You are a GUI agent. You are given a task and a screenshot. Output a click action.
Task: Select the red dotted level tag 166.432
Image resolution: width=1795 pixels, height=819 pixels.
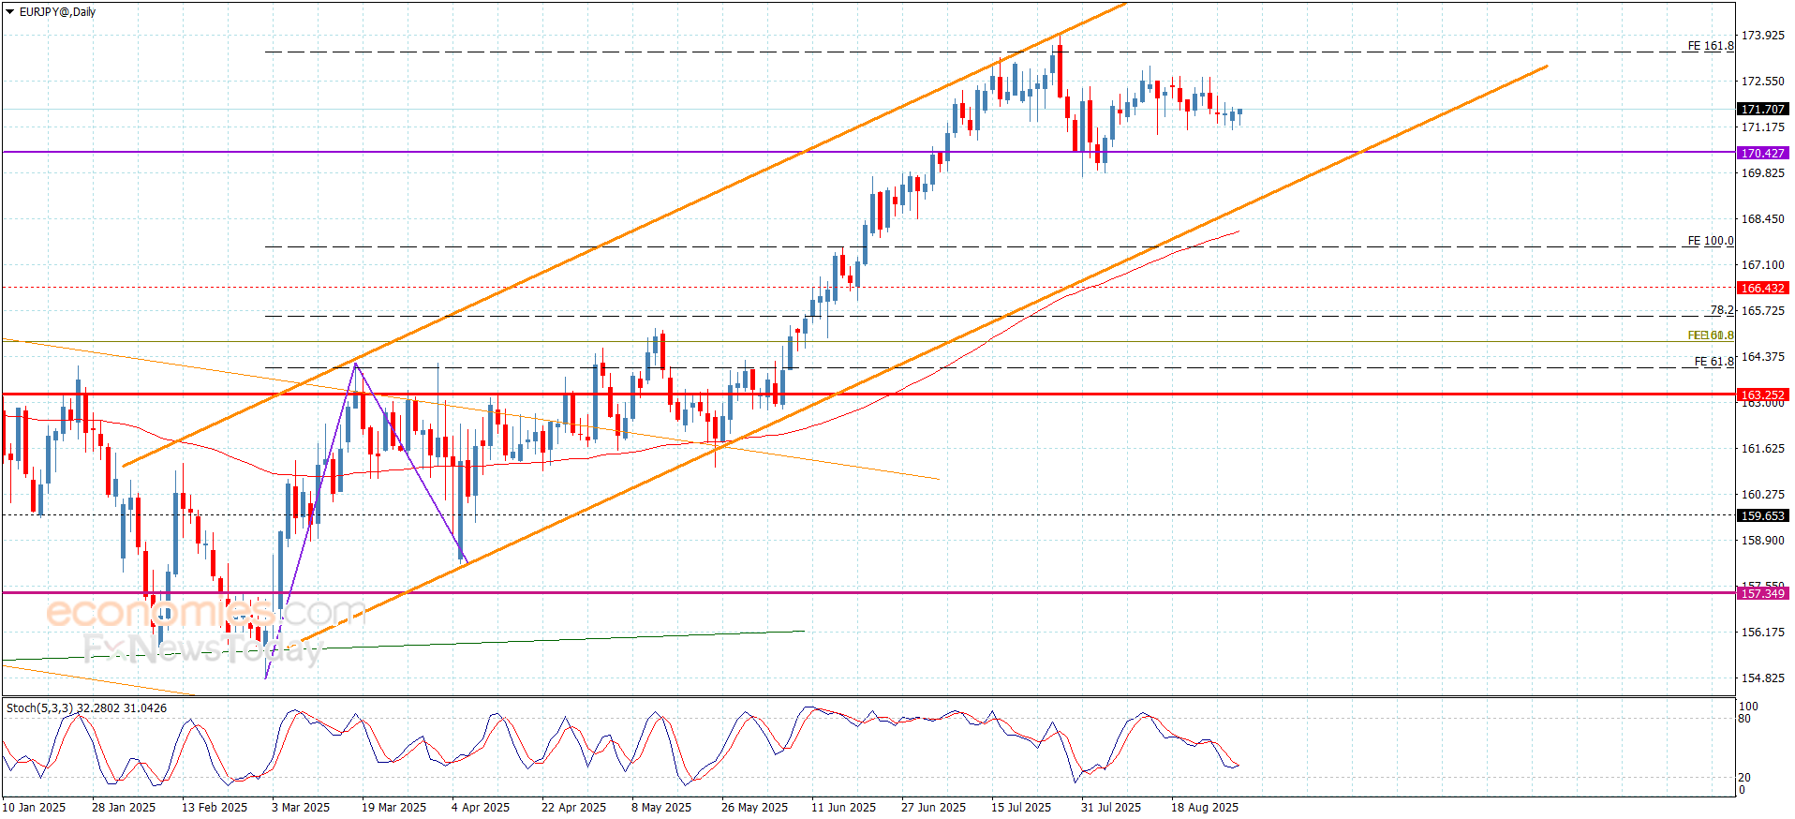pos(1762,289)
